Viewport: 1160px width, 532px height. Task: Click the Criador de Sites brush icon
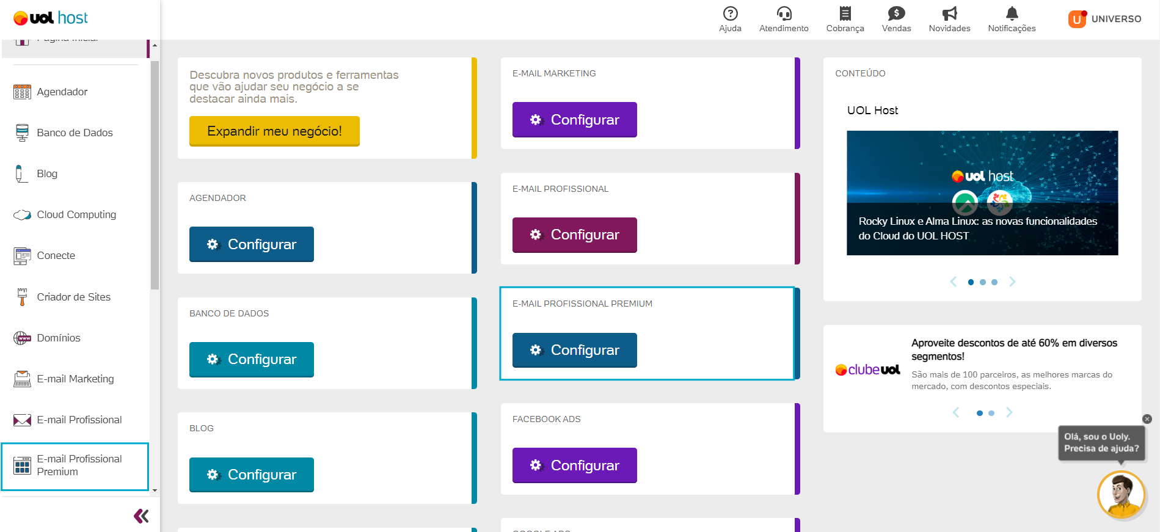pyautogui.click(x=22, y=297)
